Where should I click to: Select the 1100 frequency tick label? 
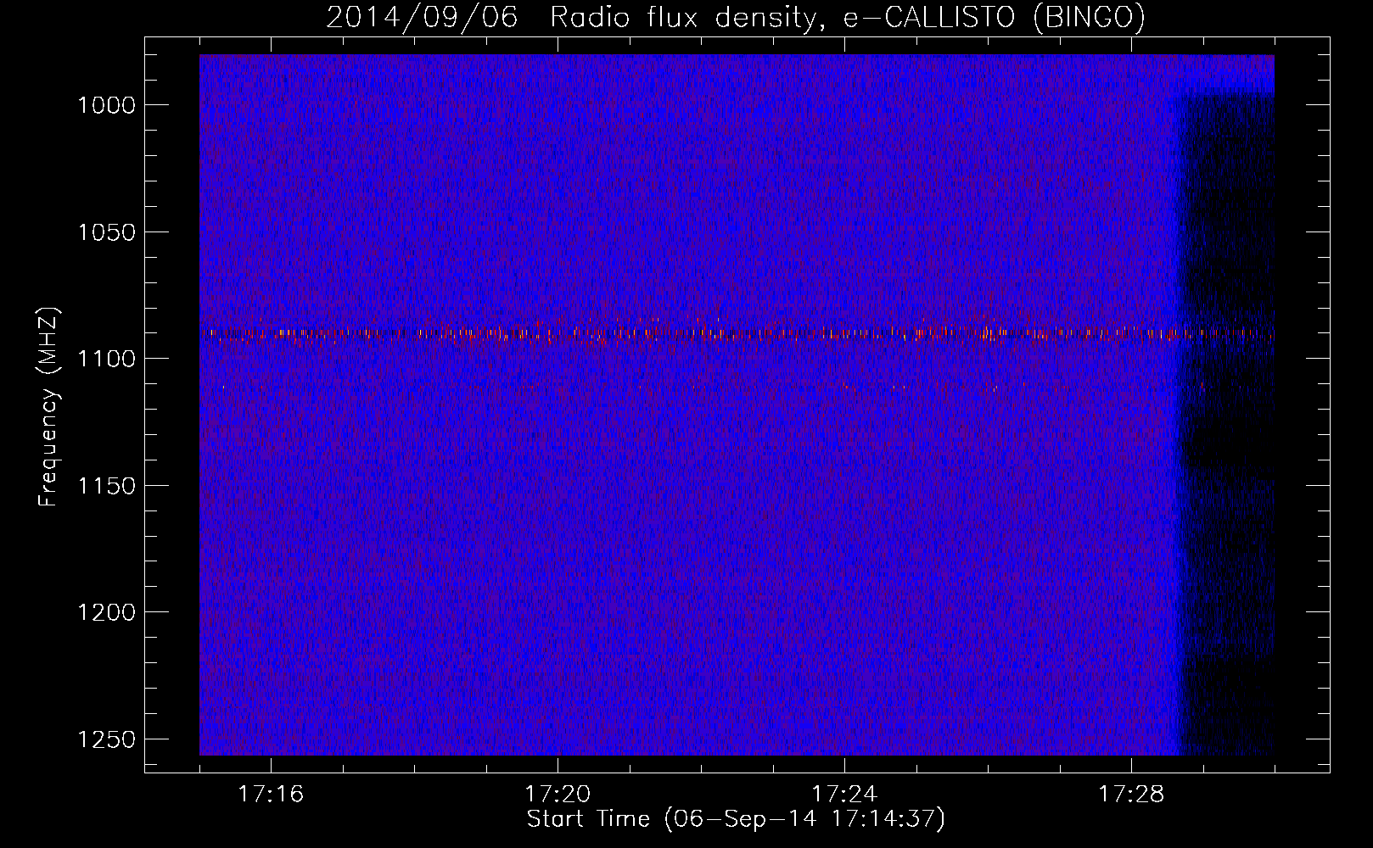pos(106,359)
